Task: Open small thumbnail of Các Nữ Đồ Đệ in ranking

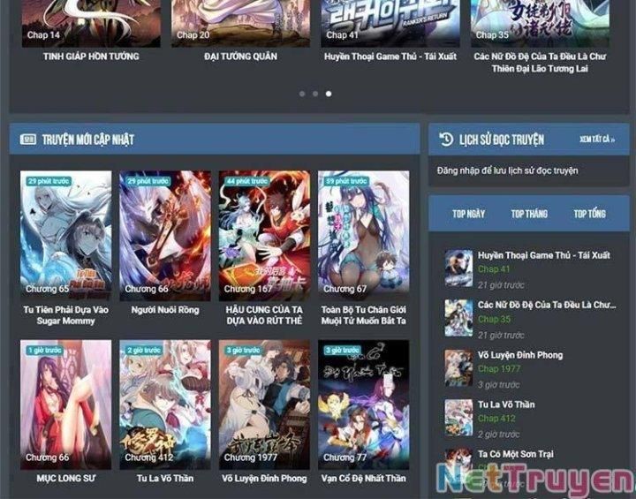Action: coord(458,317)
